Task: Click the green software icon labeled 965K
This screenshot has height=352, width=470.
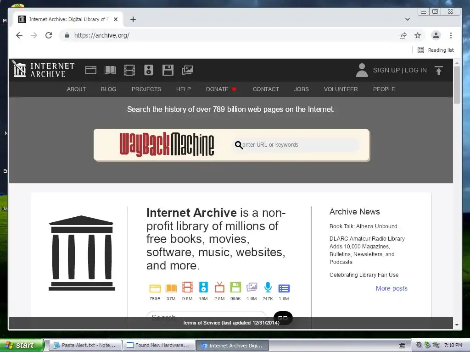Action: coord(235,287)
